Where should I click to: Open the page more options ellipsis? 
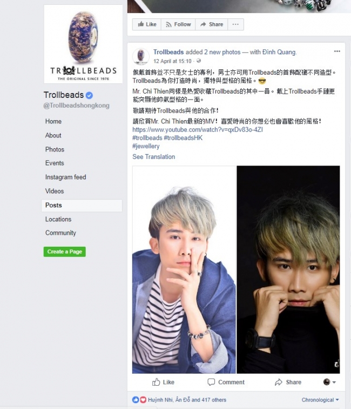[x=235, y=24]
